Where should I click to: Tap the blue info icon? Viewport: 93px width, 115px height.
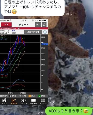45,32
